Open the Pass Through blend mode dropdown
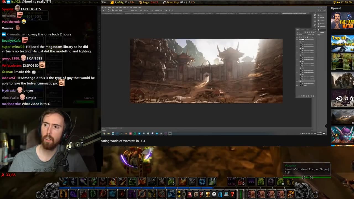The width and height of the screenshot is (354, 199). tap(302, 35)
